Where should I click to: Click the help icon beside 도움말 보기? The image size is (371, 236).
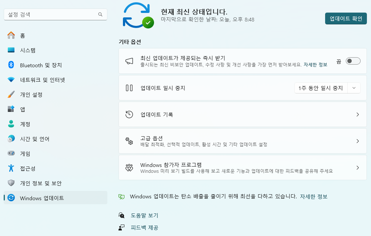pos(121,215)
